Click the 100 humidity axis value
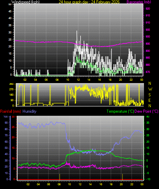Viewport: 159px width, 189px height. pos(6,116)
